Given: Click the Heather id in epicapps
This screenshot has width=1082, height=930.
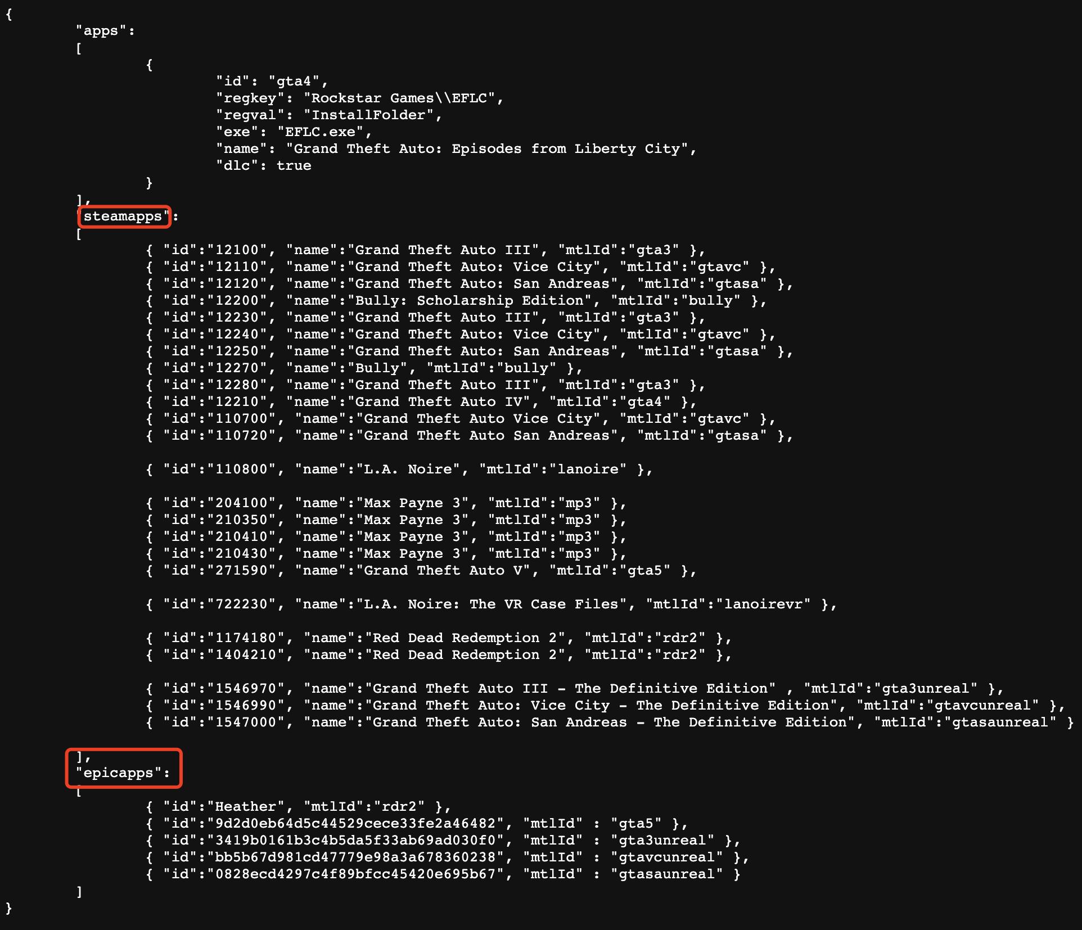Looking at the screenshot, I should (x=245, y=807).
